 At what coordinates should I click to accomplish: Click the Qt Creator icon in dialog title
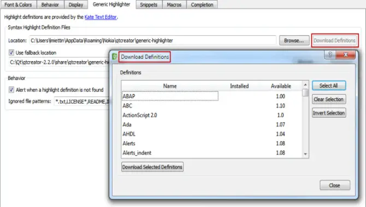point(115,57)
